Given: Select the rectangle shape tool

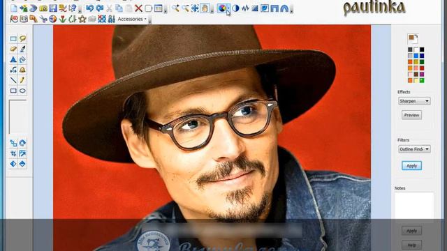Looking at the screenshot, I should (13, 91).
